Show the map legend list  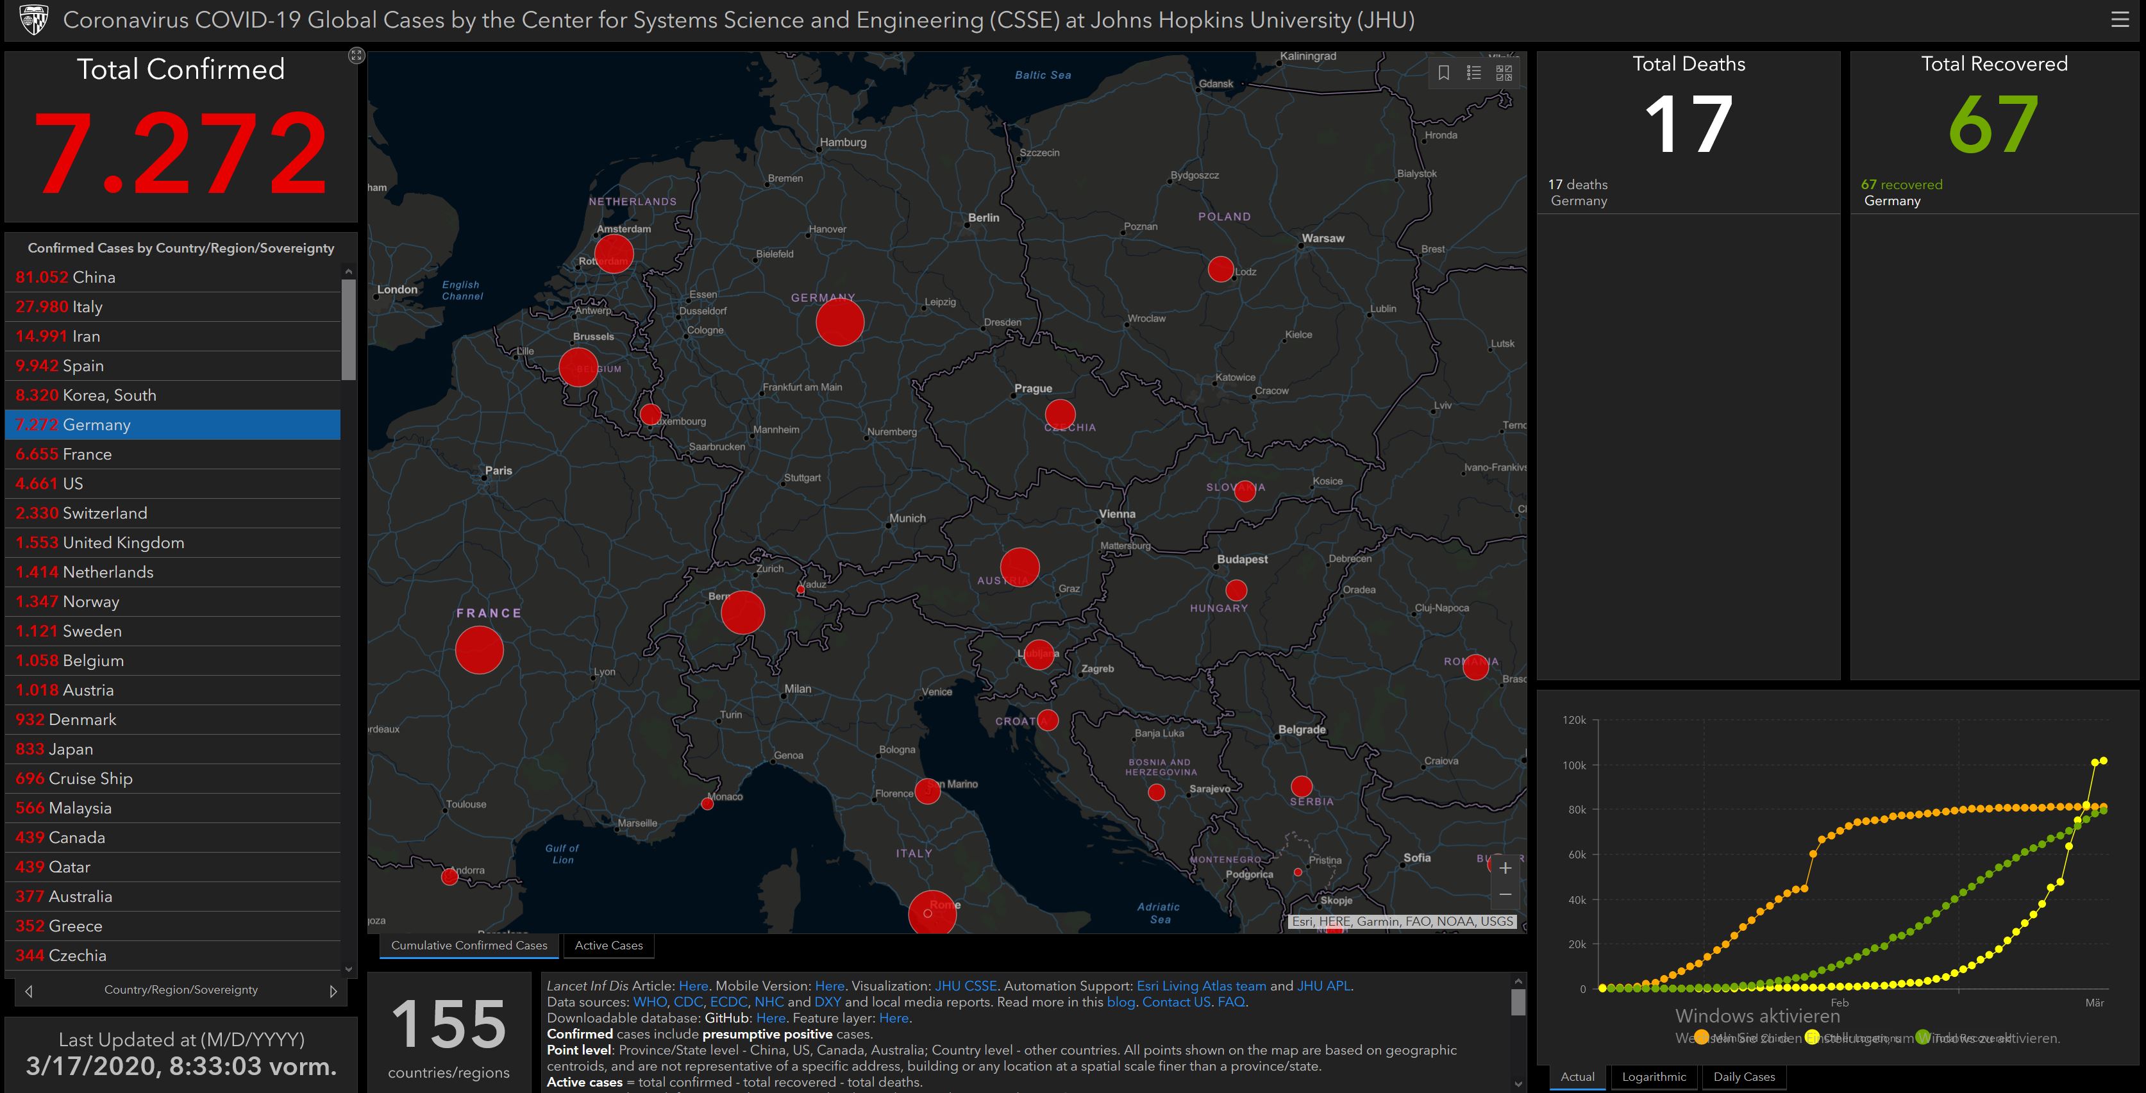coord(1473,73)
